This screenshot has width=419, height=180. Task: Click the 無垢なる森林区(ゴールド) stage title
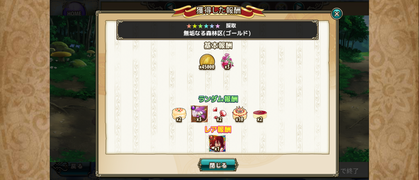point(217,34)
